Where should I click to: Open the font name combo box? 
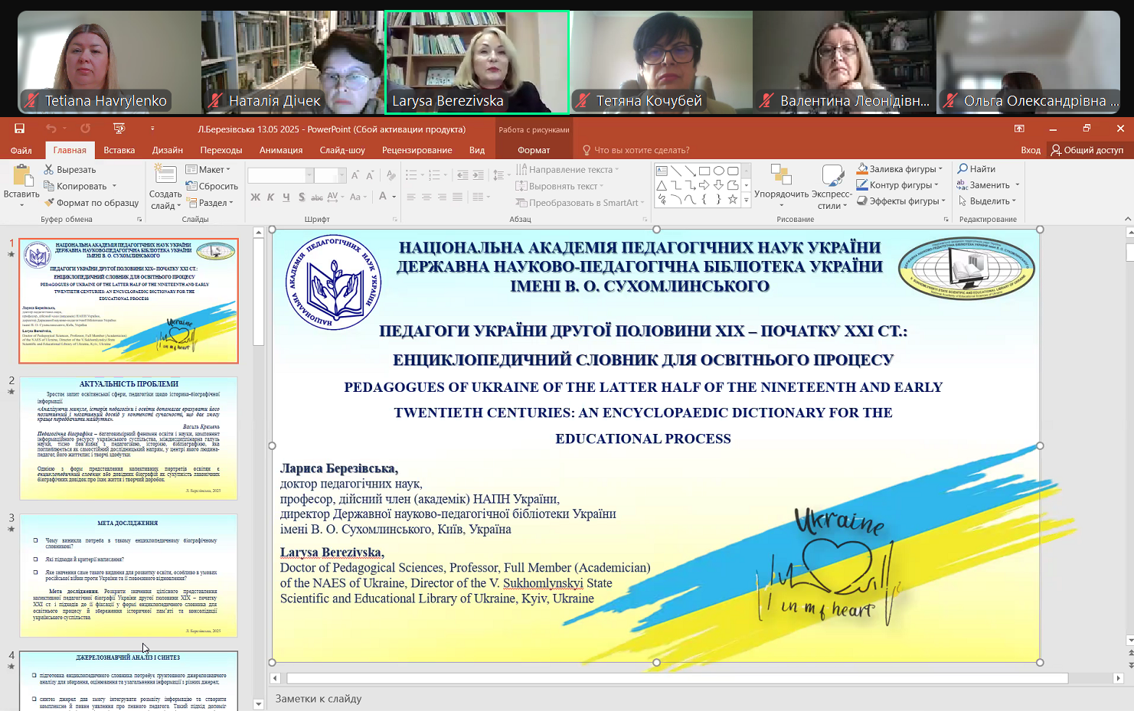pyautogui.click(x=280, y=176)
